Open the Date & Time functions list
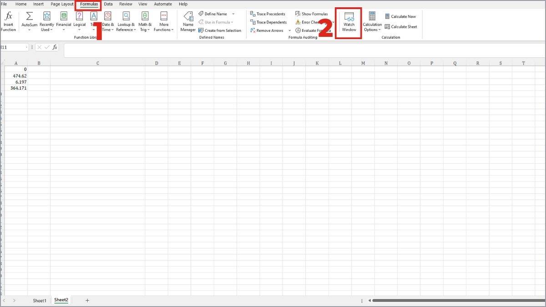This screenshot has height=307, width=546. click(x=108, y=22)
